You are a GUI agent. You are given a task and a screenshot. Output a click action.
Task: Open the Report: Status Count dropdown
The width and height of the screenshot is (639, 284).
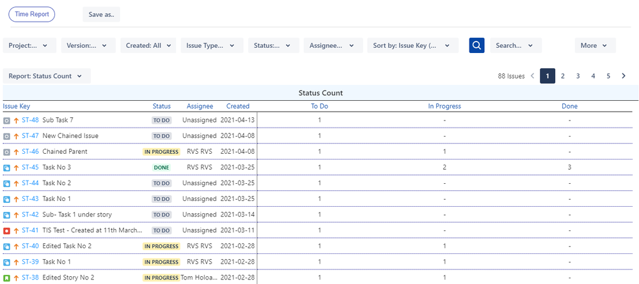(46, 76)
